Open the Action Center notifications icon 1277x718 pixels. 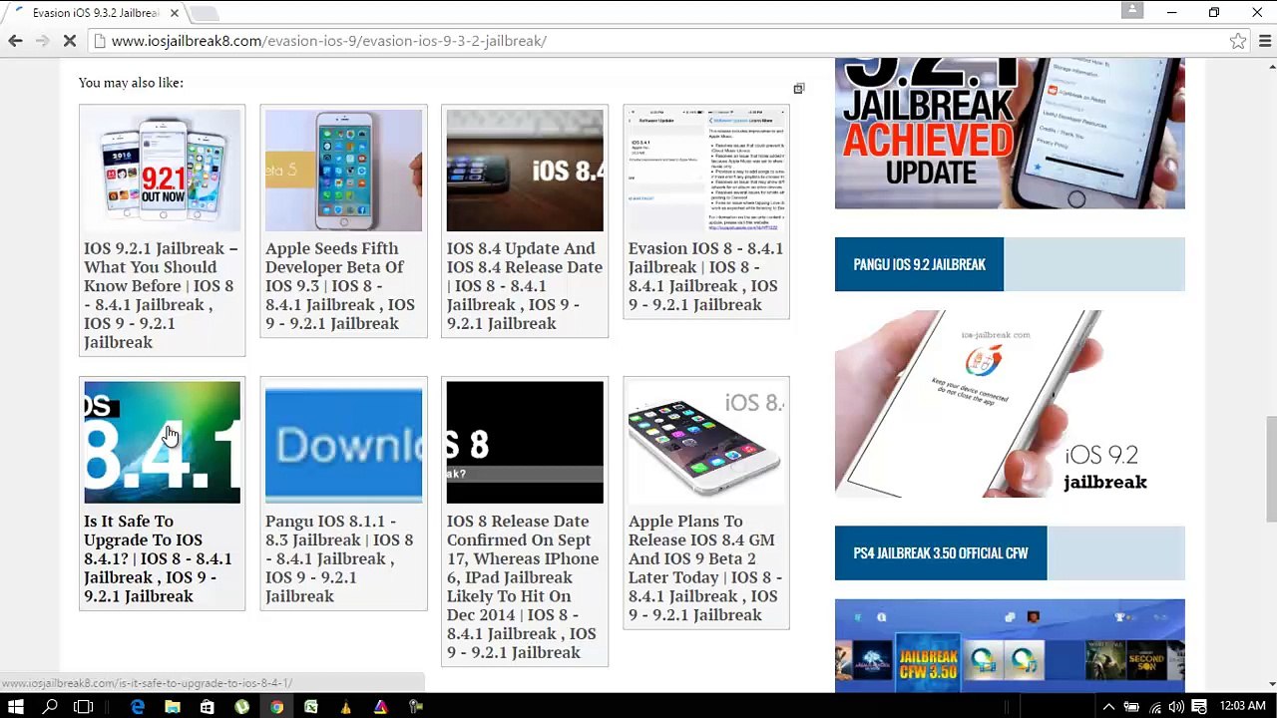click(1198, 706)
